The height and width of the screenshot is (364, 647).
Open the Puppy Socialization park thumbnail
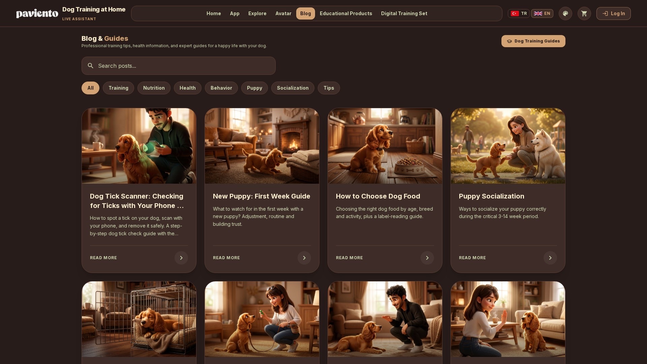pyautogui.click(x=508, y=146)
